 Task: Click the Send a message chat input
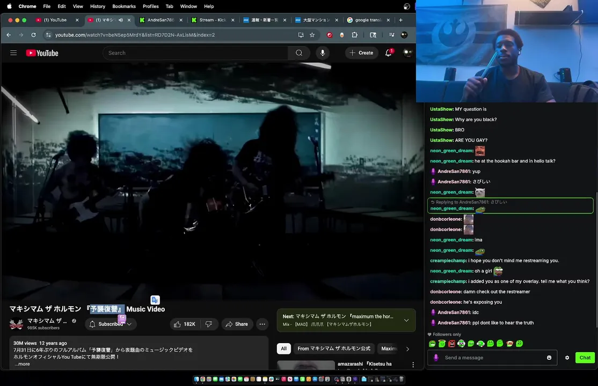(492, 358)
